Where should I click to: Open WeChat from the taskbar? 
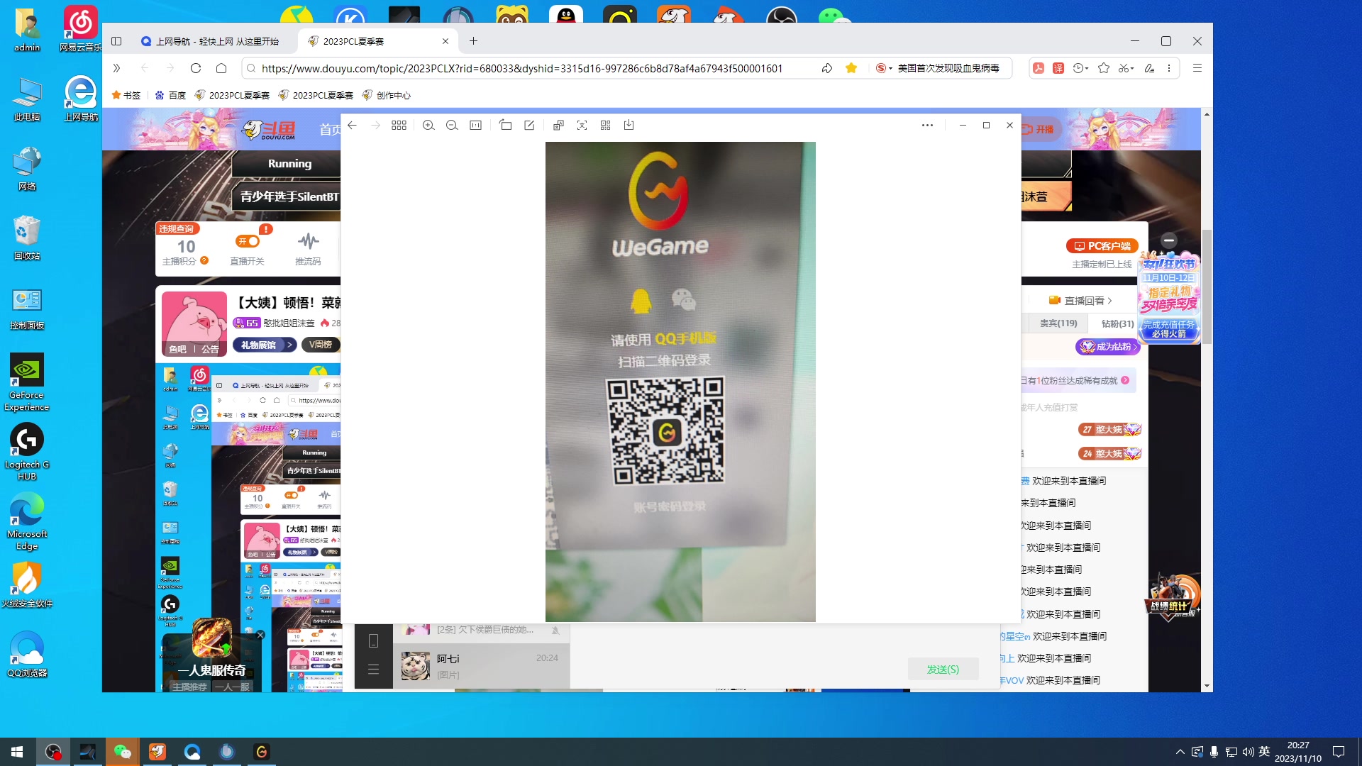click(123, 752)
